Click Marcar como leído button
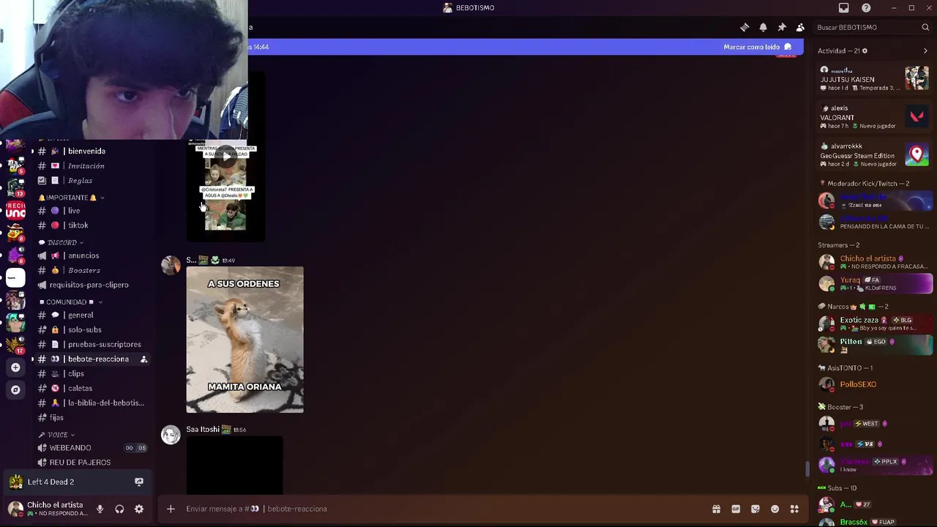937x527 pixels. click(x=758, y=47)
